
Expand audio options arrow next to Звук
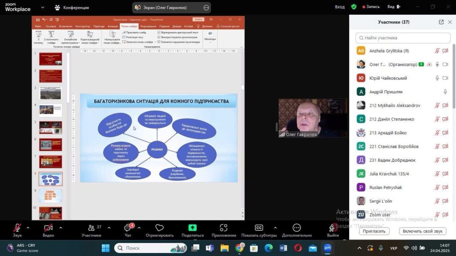click(28, 228)
